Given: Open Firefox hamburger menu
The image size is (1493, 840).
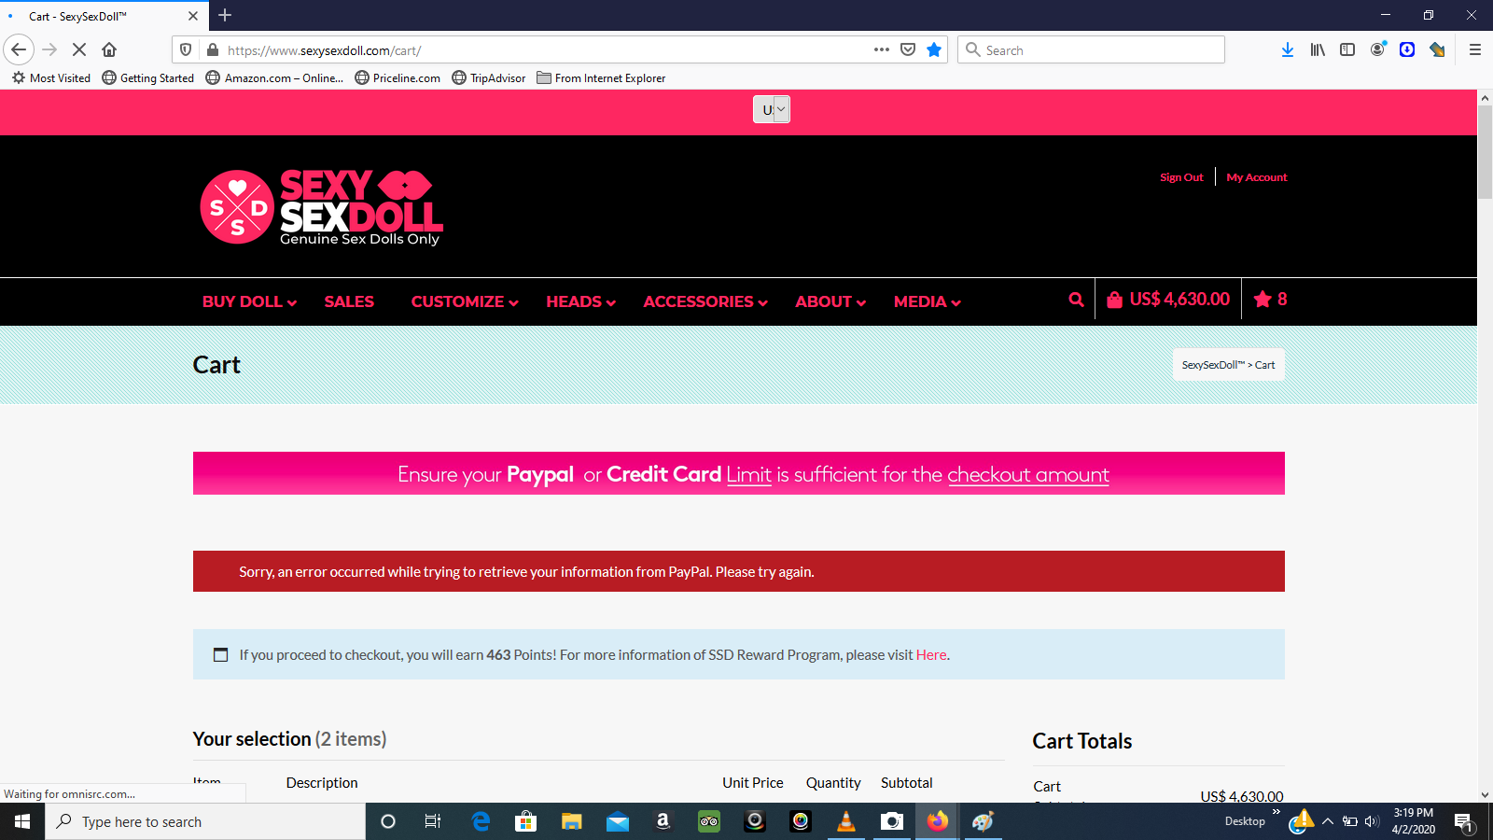Looking at the screenshot, I should point(1475,49).
